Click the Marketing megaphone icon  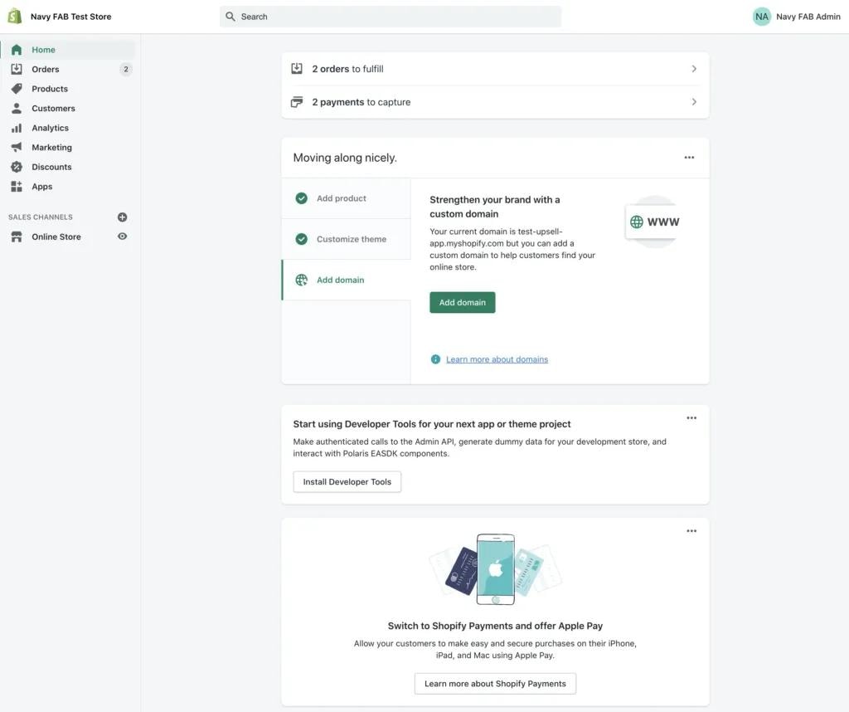tap(17, 148)
